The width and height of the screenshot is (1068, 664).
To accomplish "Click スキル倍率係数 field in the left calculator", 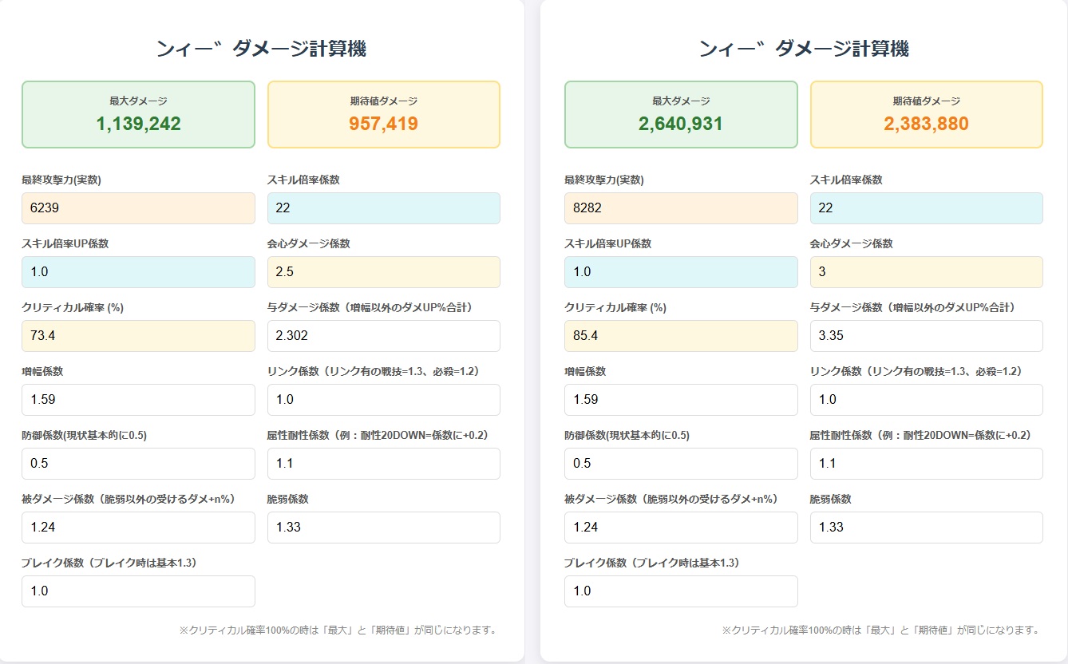I will [383, 208].
